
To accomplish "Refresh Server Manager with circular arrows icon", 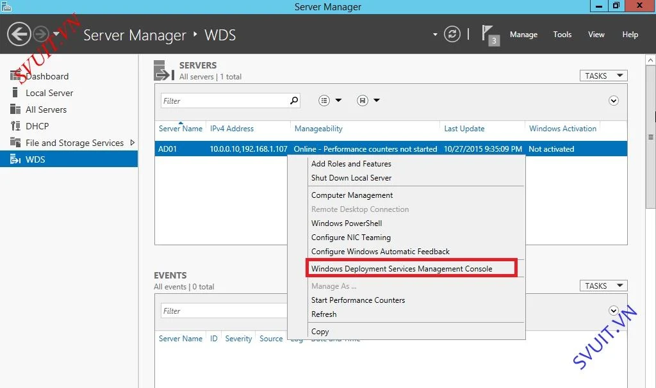I will click(x=452, y=34).
